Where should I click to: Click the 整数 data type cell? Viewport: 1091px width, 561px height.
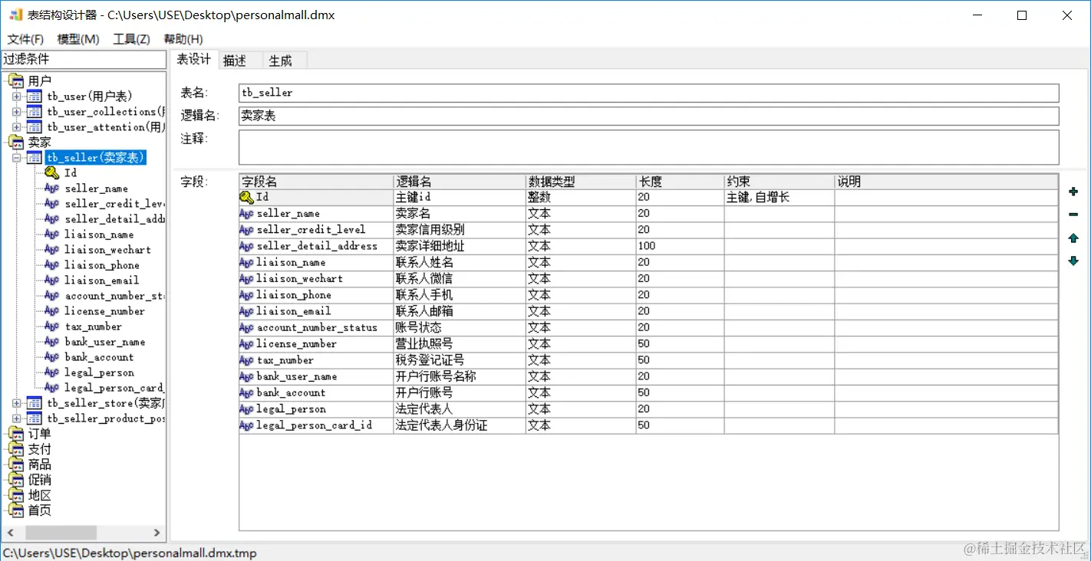(581, 198)
